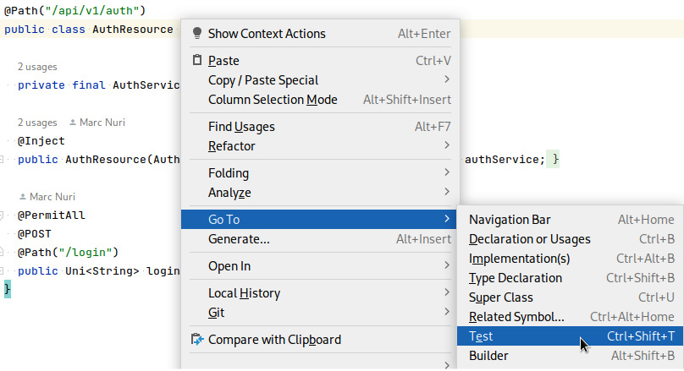This screenshot has width=684, height=371.
Task: Expand the Local History submenu arrow
Action: click(x=447, y=292)
